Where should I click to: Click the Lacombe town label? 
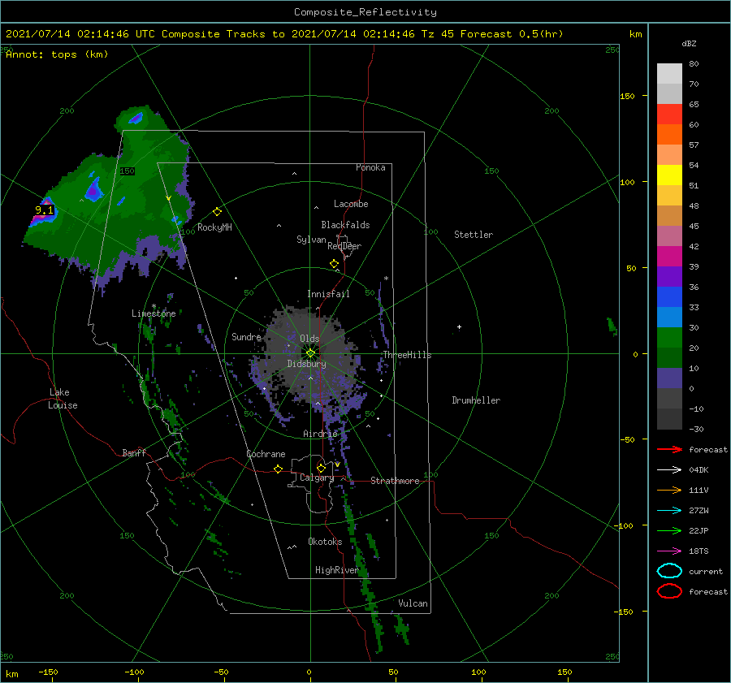(351, 204)
